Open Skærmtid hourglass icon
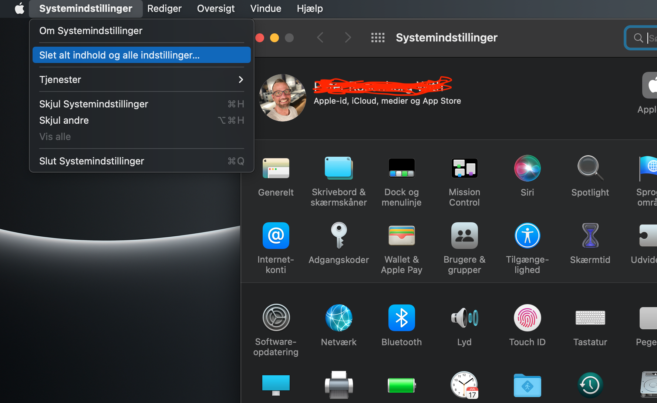 (590, 236)
